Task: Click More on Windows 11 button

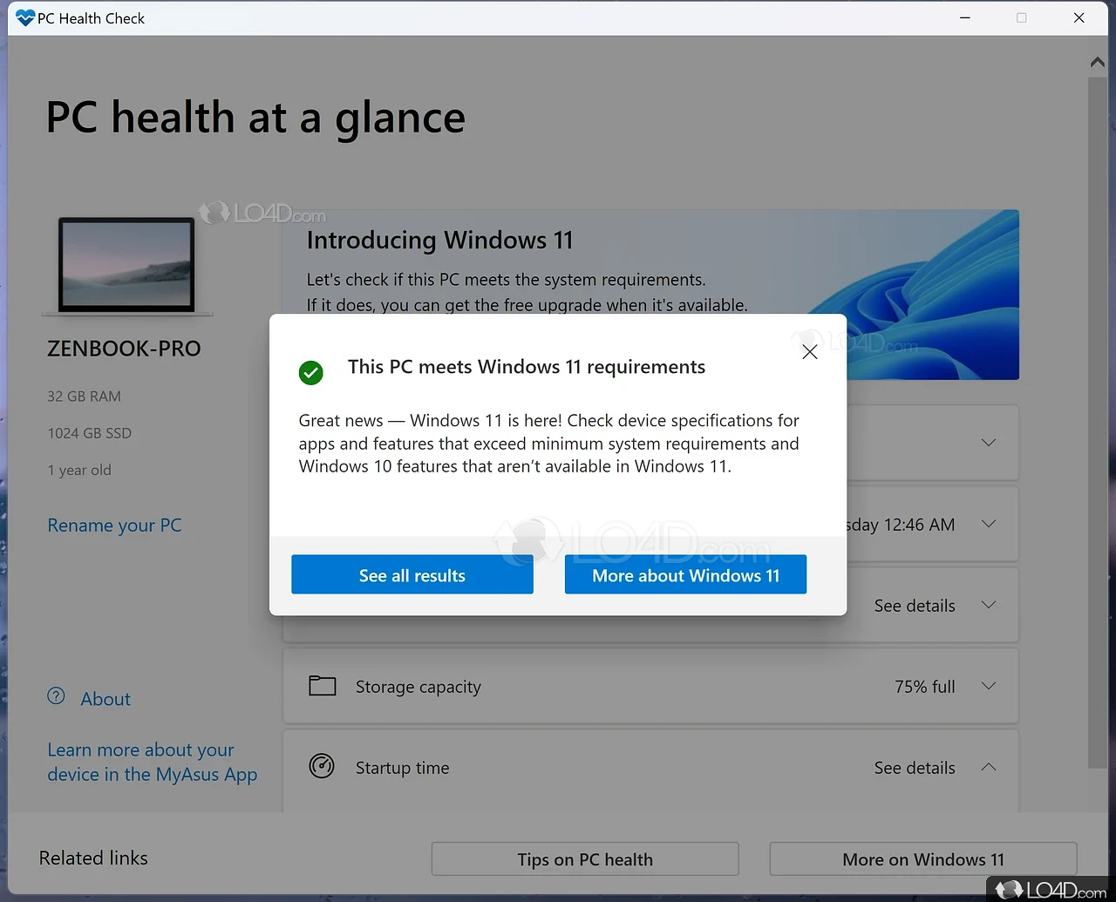Action: click(923, 859)
